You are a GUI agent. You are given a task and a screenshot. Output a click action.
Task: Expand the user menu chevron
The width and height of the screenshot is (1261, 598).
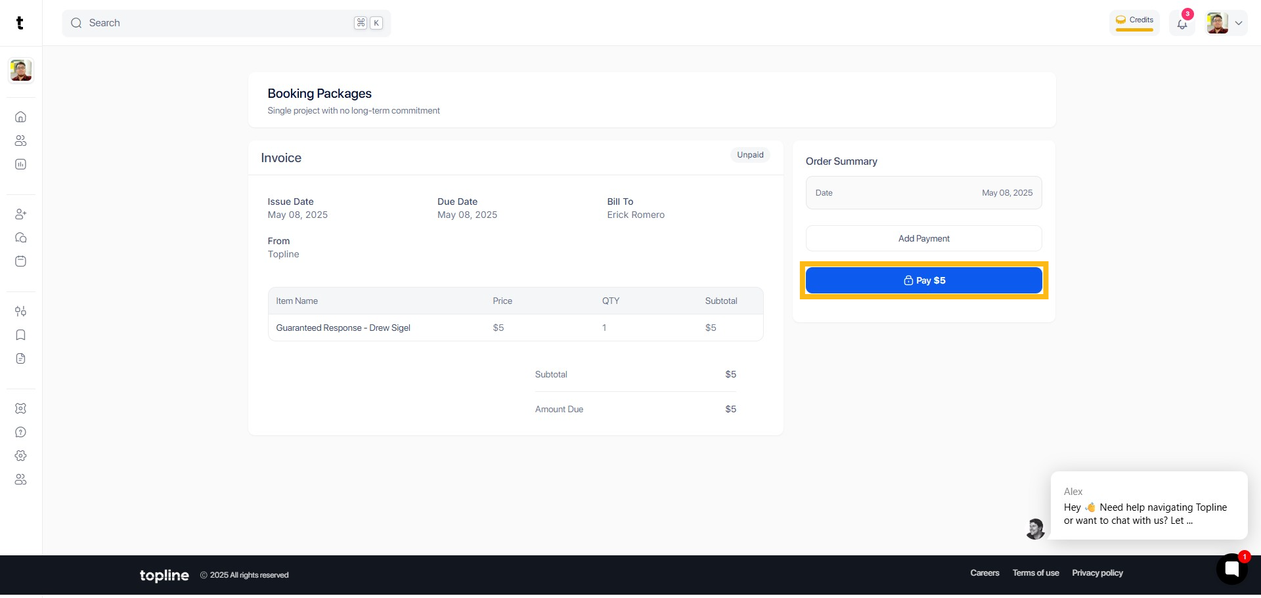[x=1239, y=23]
